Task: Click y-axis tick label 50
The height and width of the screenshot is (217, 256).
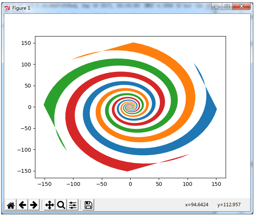Action: click(x=28, y=86)
